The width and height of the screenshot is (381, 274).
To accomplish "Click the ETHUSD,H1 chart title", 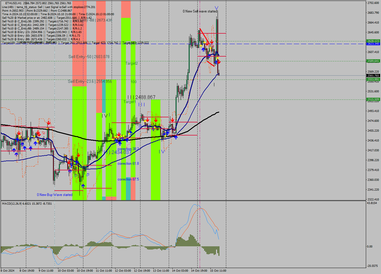I will [x=13, y=3].
